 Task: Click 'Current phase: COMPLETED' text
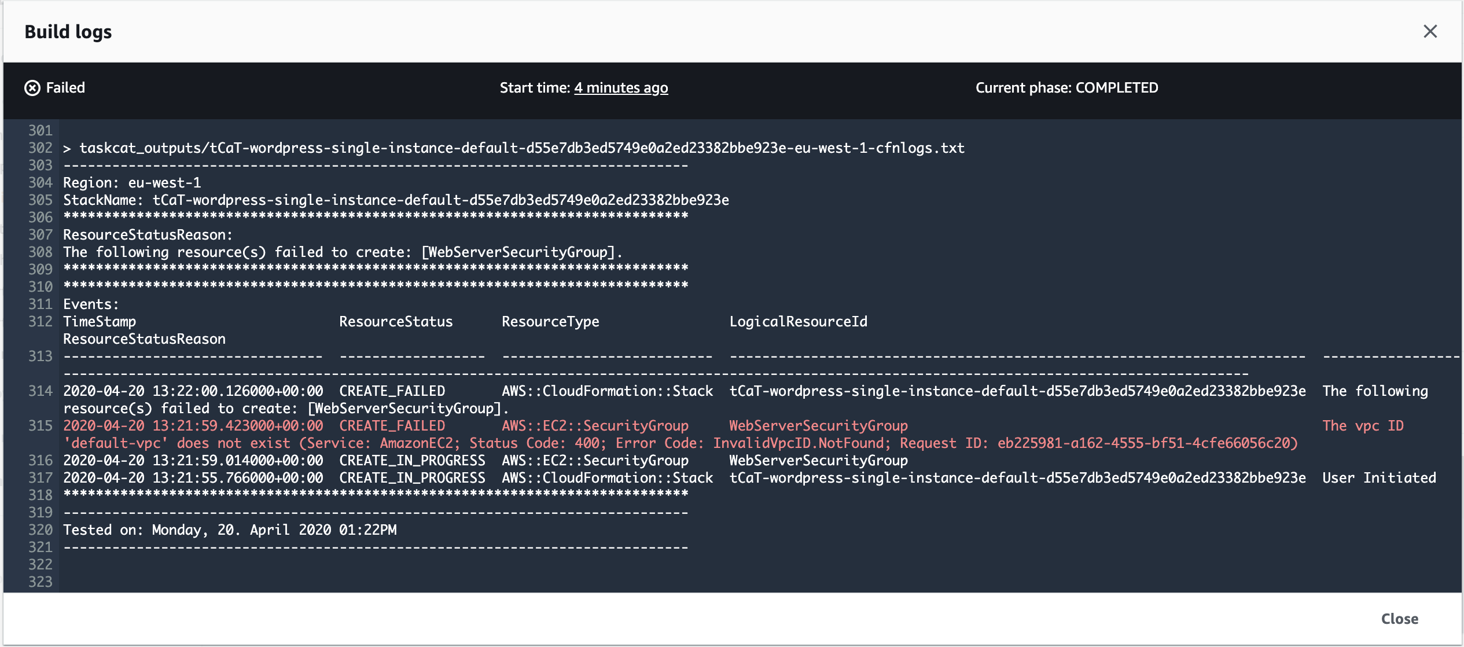click(1066, 88)
